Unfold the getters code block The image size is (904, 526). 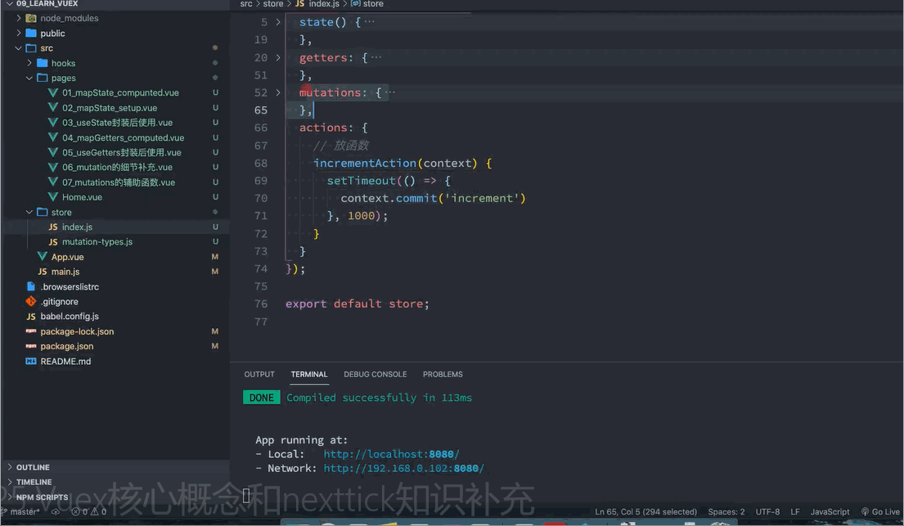[278, 57]
